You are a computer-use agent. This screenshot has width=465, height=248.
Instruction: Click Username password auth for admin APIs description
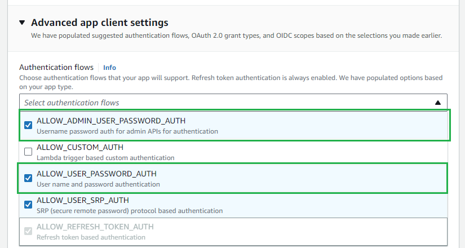[127, 131]
